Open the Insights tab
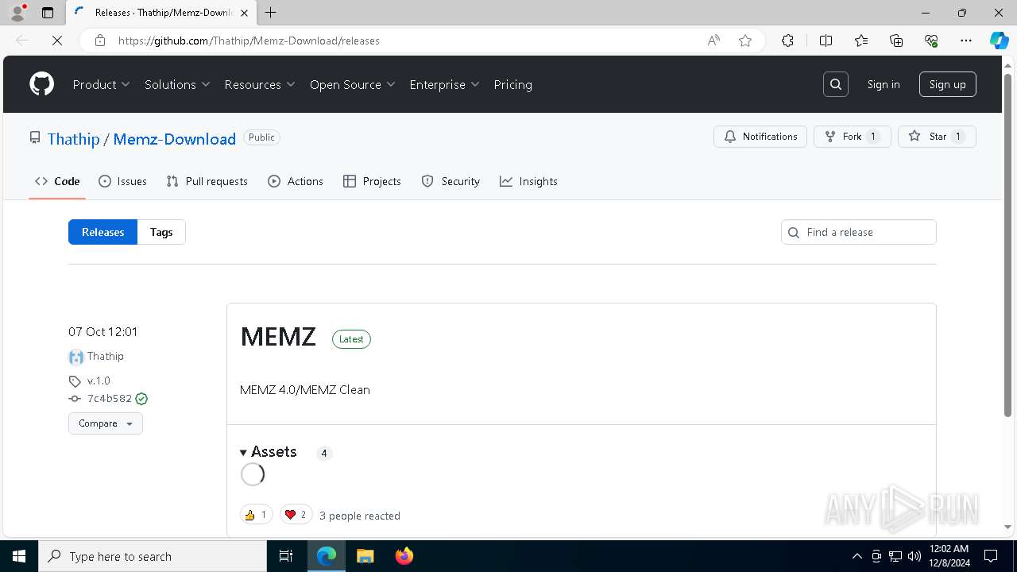Screen dimensions: 1017x572 click(x=528, y=181)
